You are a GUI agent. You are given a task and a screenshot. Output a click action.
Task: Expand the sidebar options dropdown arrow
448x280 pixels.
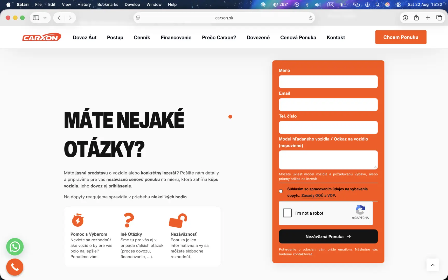(x=45, y=18)
